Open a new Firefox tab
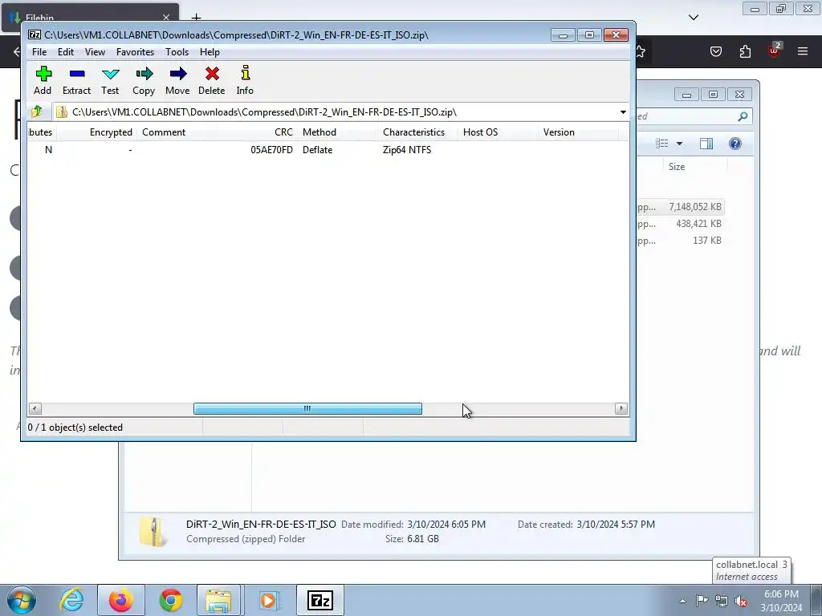 [196, 18]
